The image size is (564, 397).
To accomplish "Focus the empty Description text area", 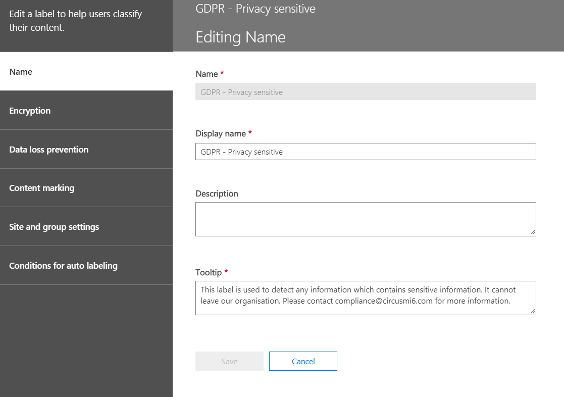I will [365, 219].
